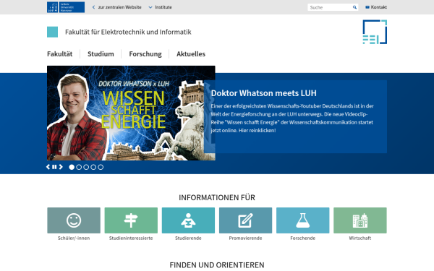Click the Schüler/-innen label
Image resolution: width=434 pixels, height=271 pixels.
tap(74, 238)
